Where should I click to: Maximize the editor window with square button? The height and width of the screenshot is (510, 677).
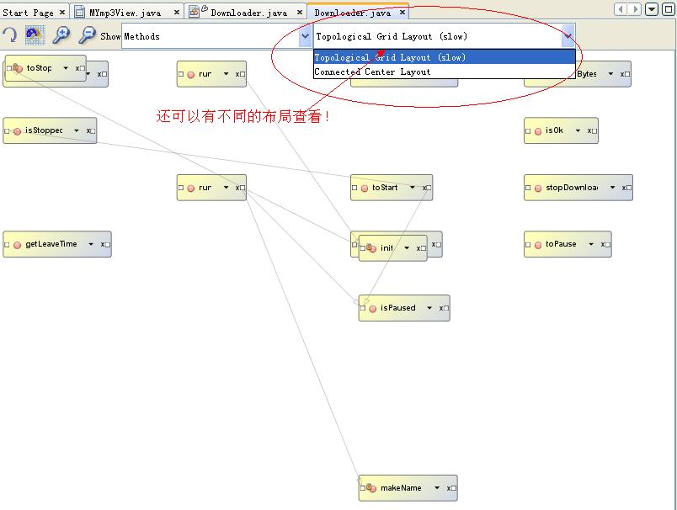click(669, 9)
